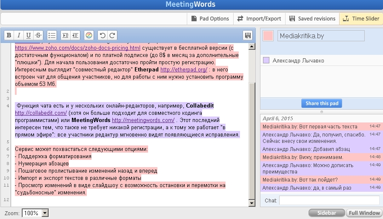Switch to Full Window view

364,213
